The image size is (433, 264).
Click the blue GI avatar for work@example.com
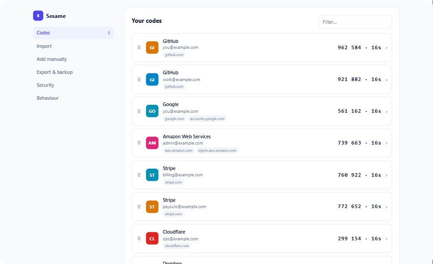coord(152,80)
